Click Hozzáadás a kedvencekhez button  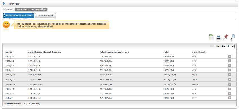pyautogui.click(x=31, y=9)
